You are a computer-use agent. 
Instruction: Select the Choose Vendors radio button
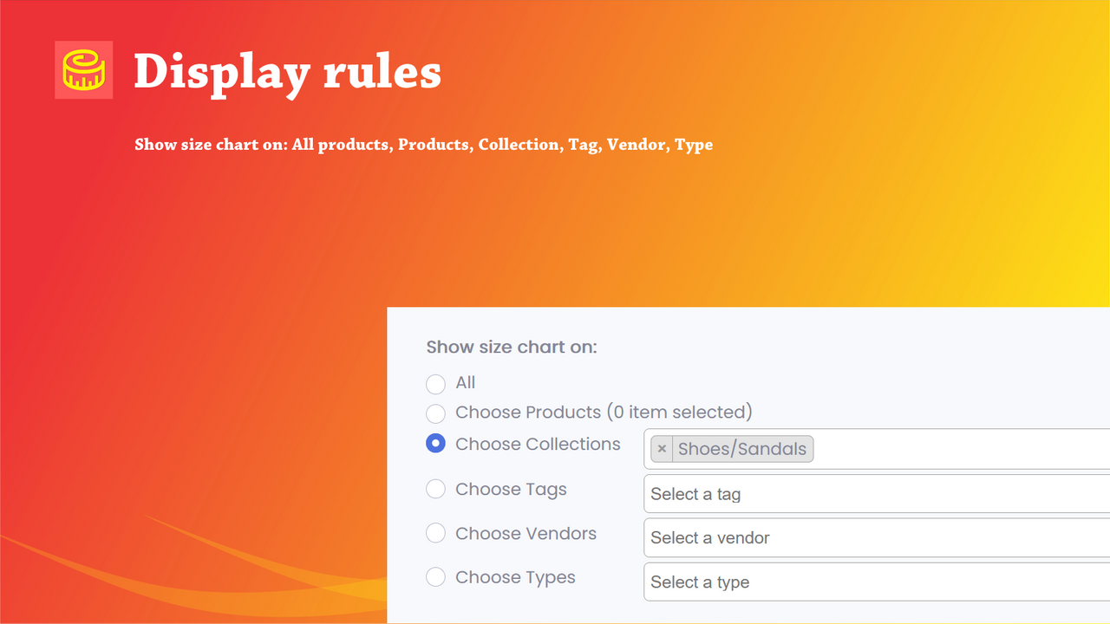tap(435, 533)
